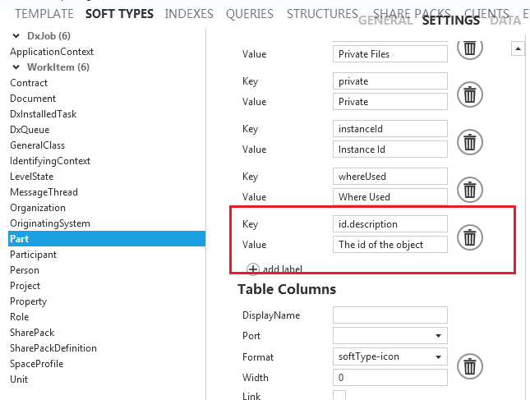Click the DisplayName input field
530x400 pixels.
389,315
